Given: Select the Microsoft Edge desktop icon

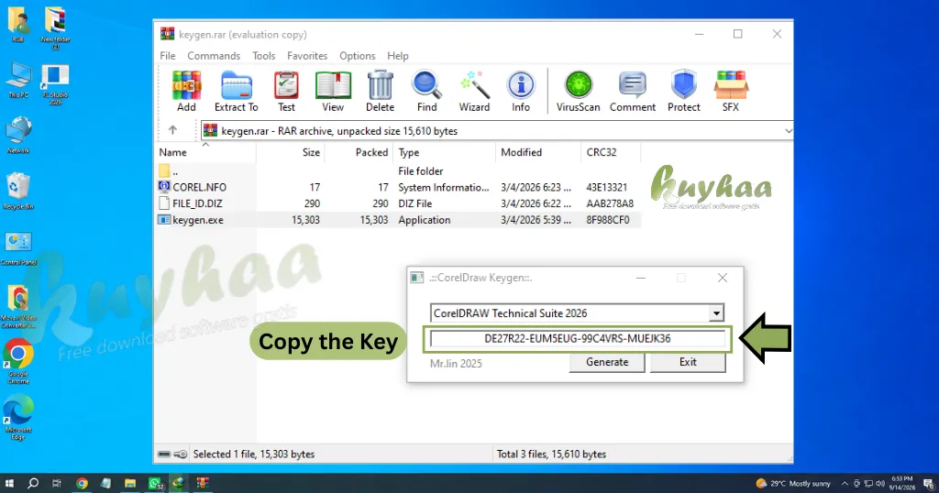Looking at the screenshot, I should click(18, 418).
